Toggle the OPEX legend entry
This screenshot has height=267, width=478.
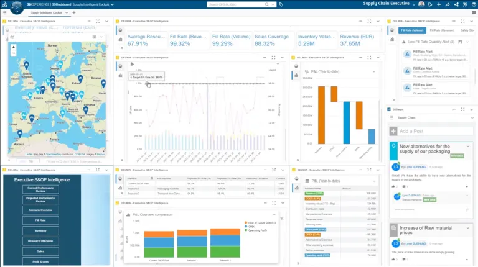(x=250, y=227)
